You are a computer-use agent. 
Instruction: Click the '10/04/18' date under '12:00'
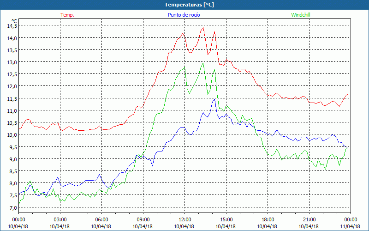click(x=184, y=226)
